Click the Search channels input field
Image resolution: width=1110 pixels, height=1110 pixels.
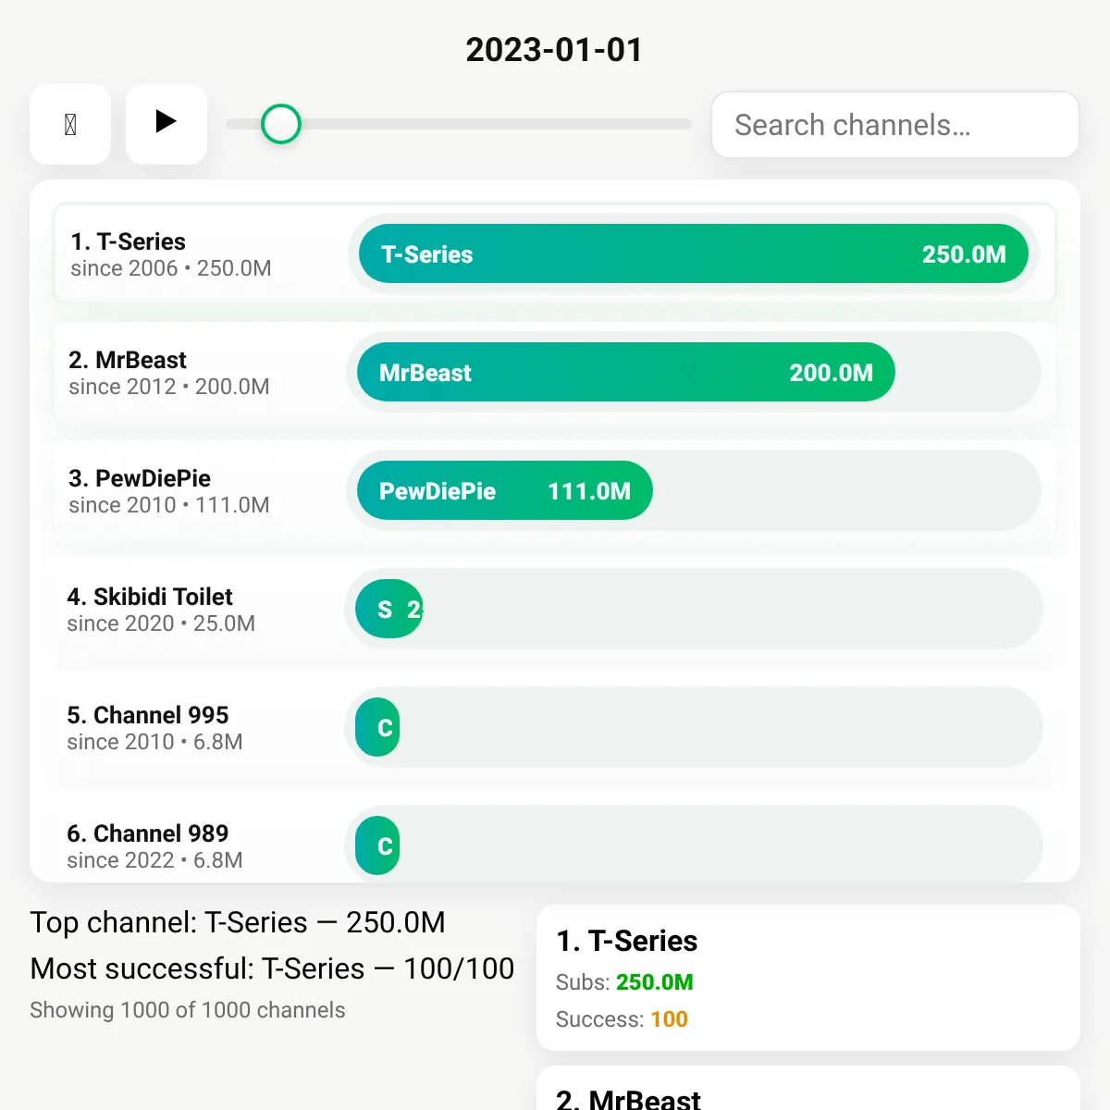[x=895, y=125]
